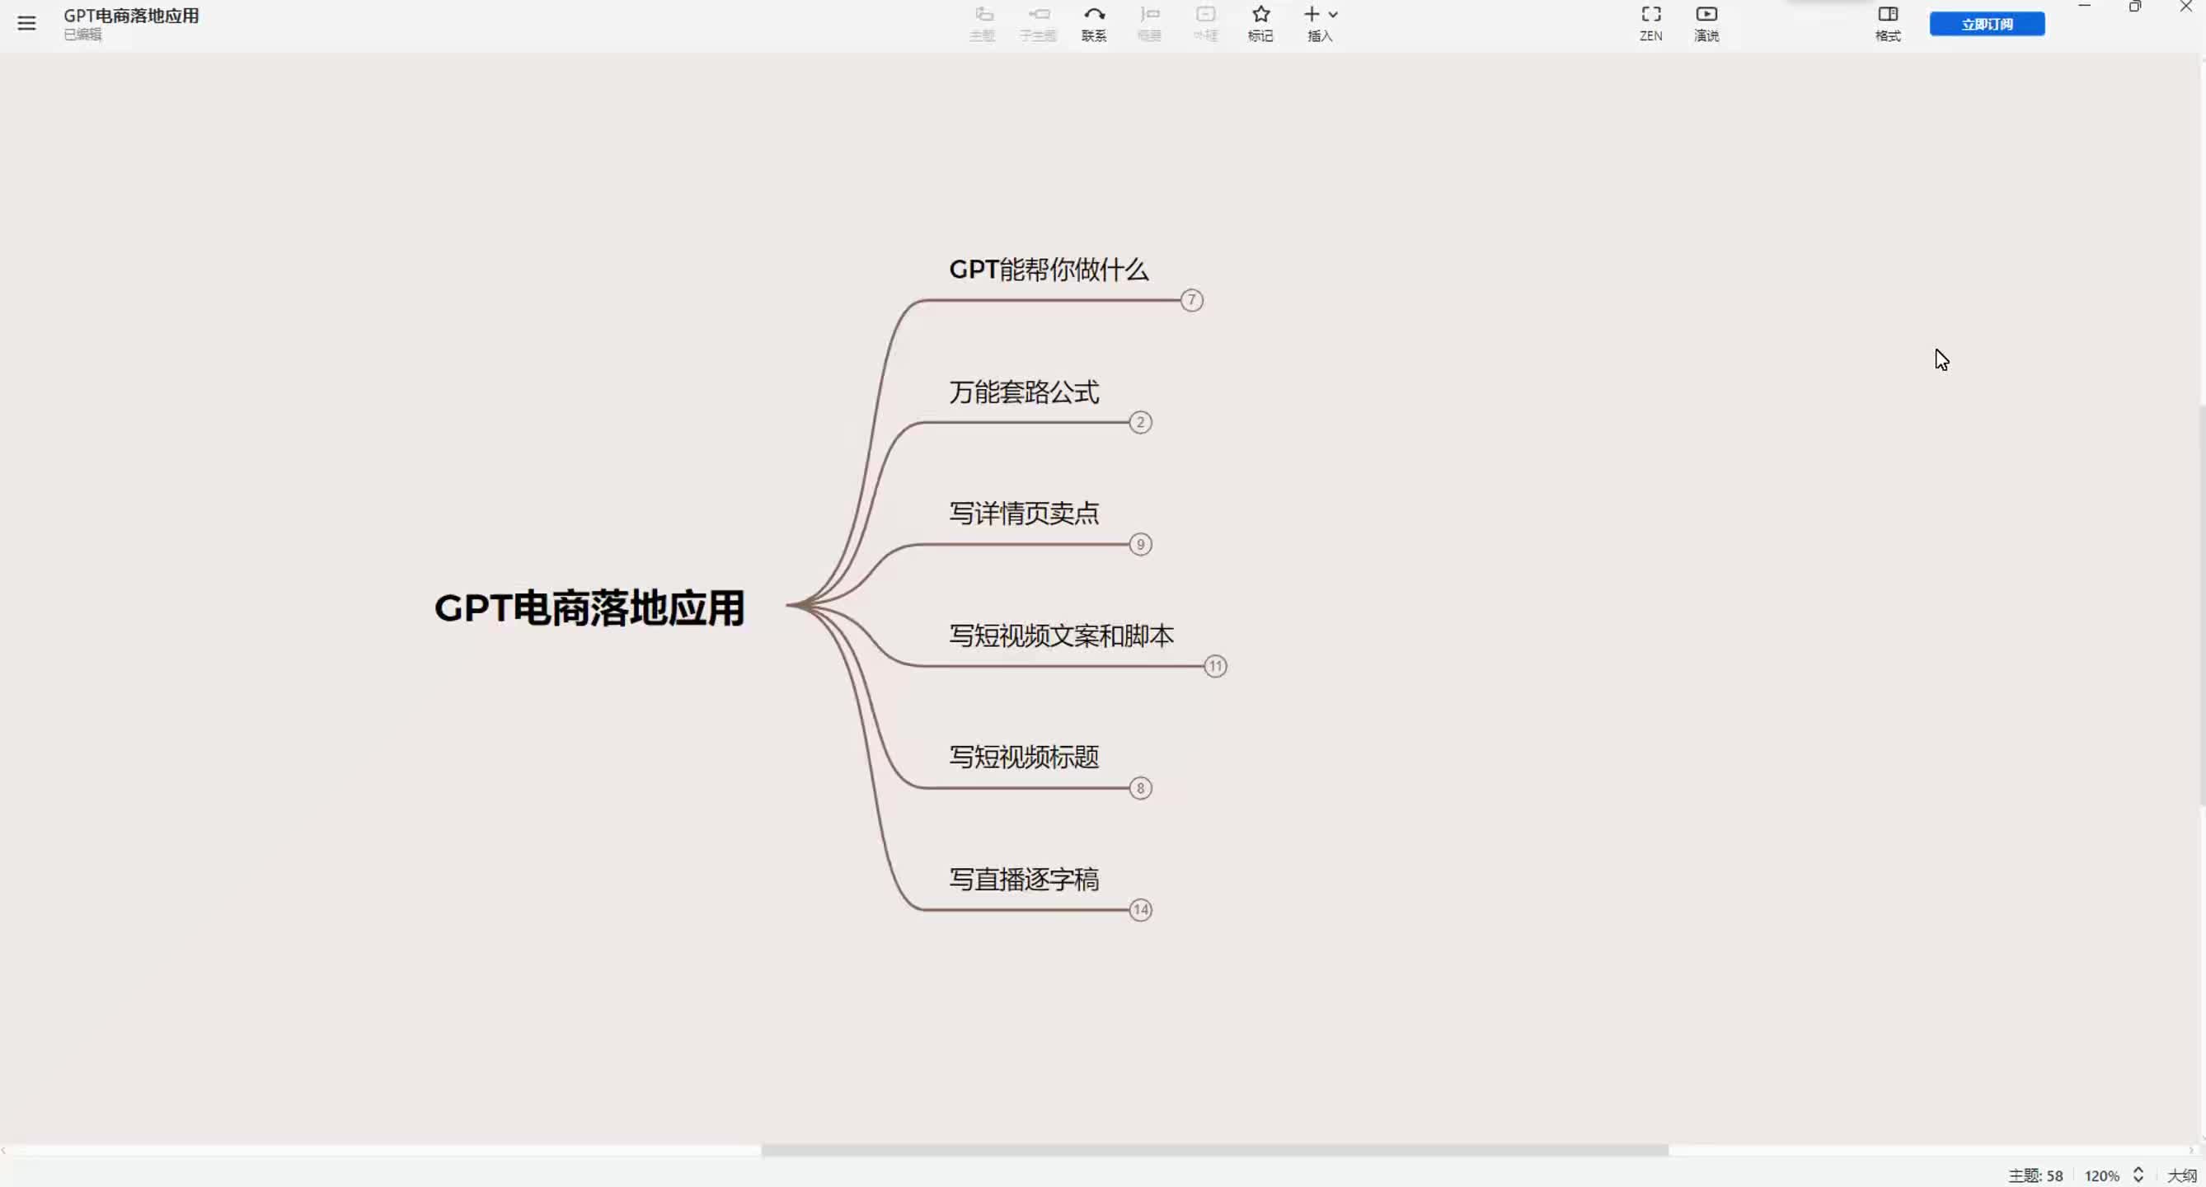Viewport: 2206px width, 1187px height.
Task: Switch to 大纲 outline view
Action: tap(2181, 1175)
